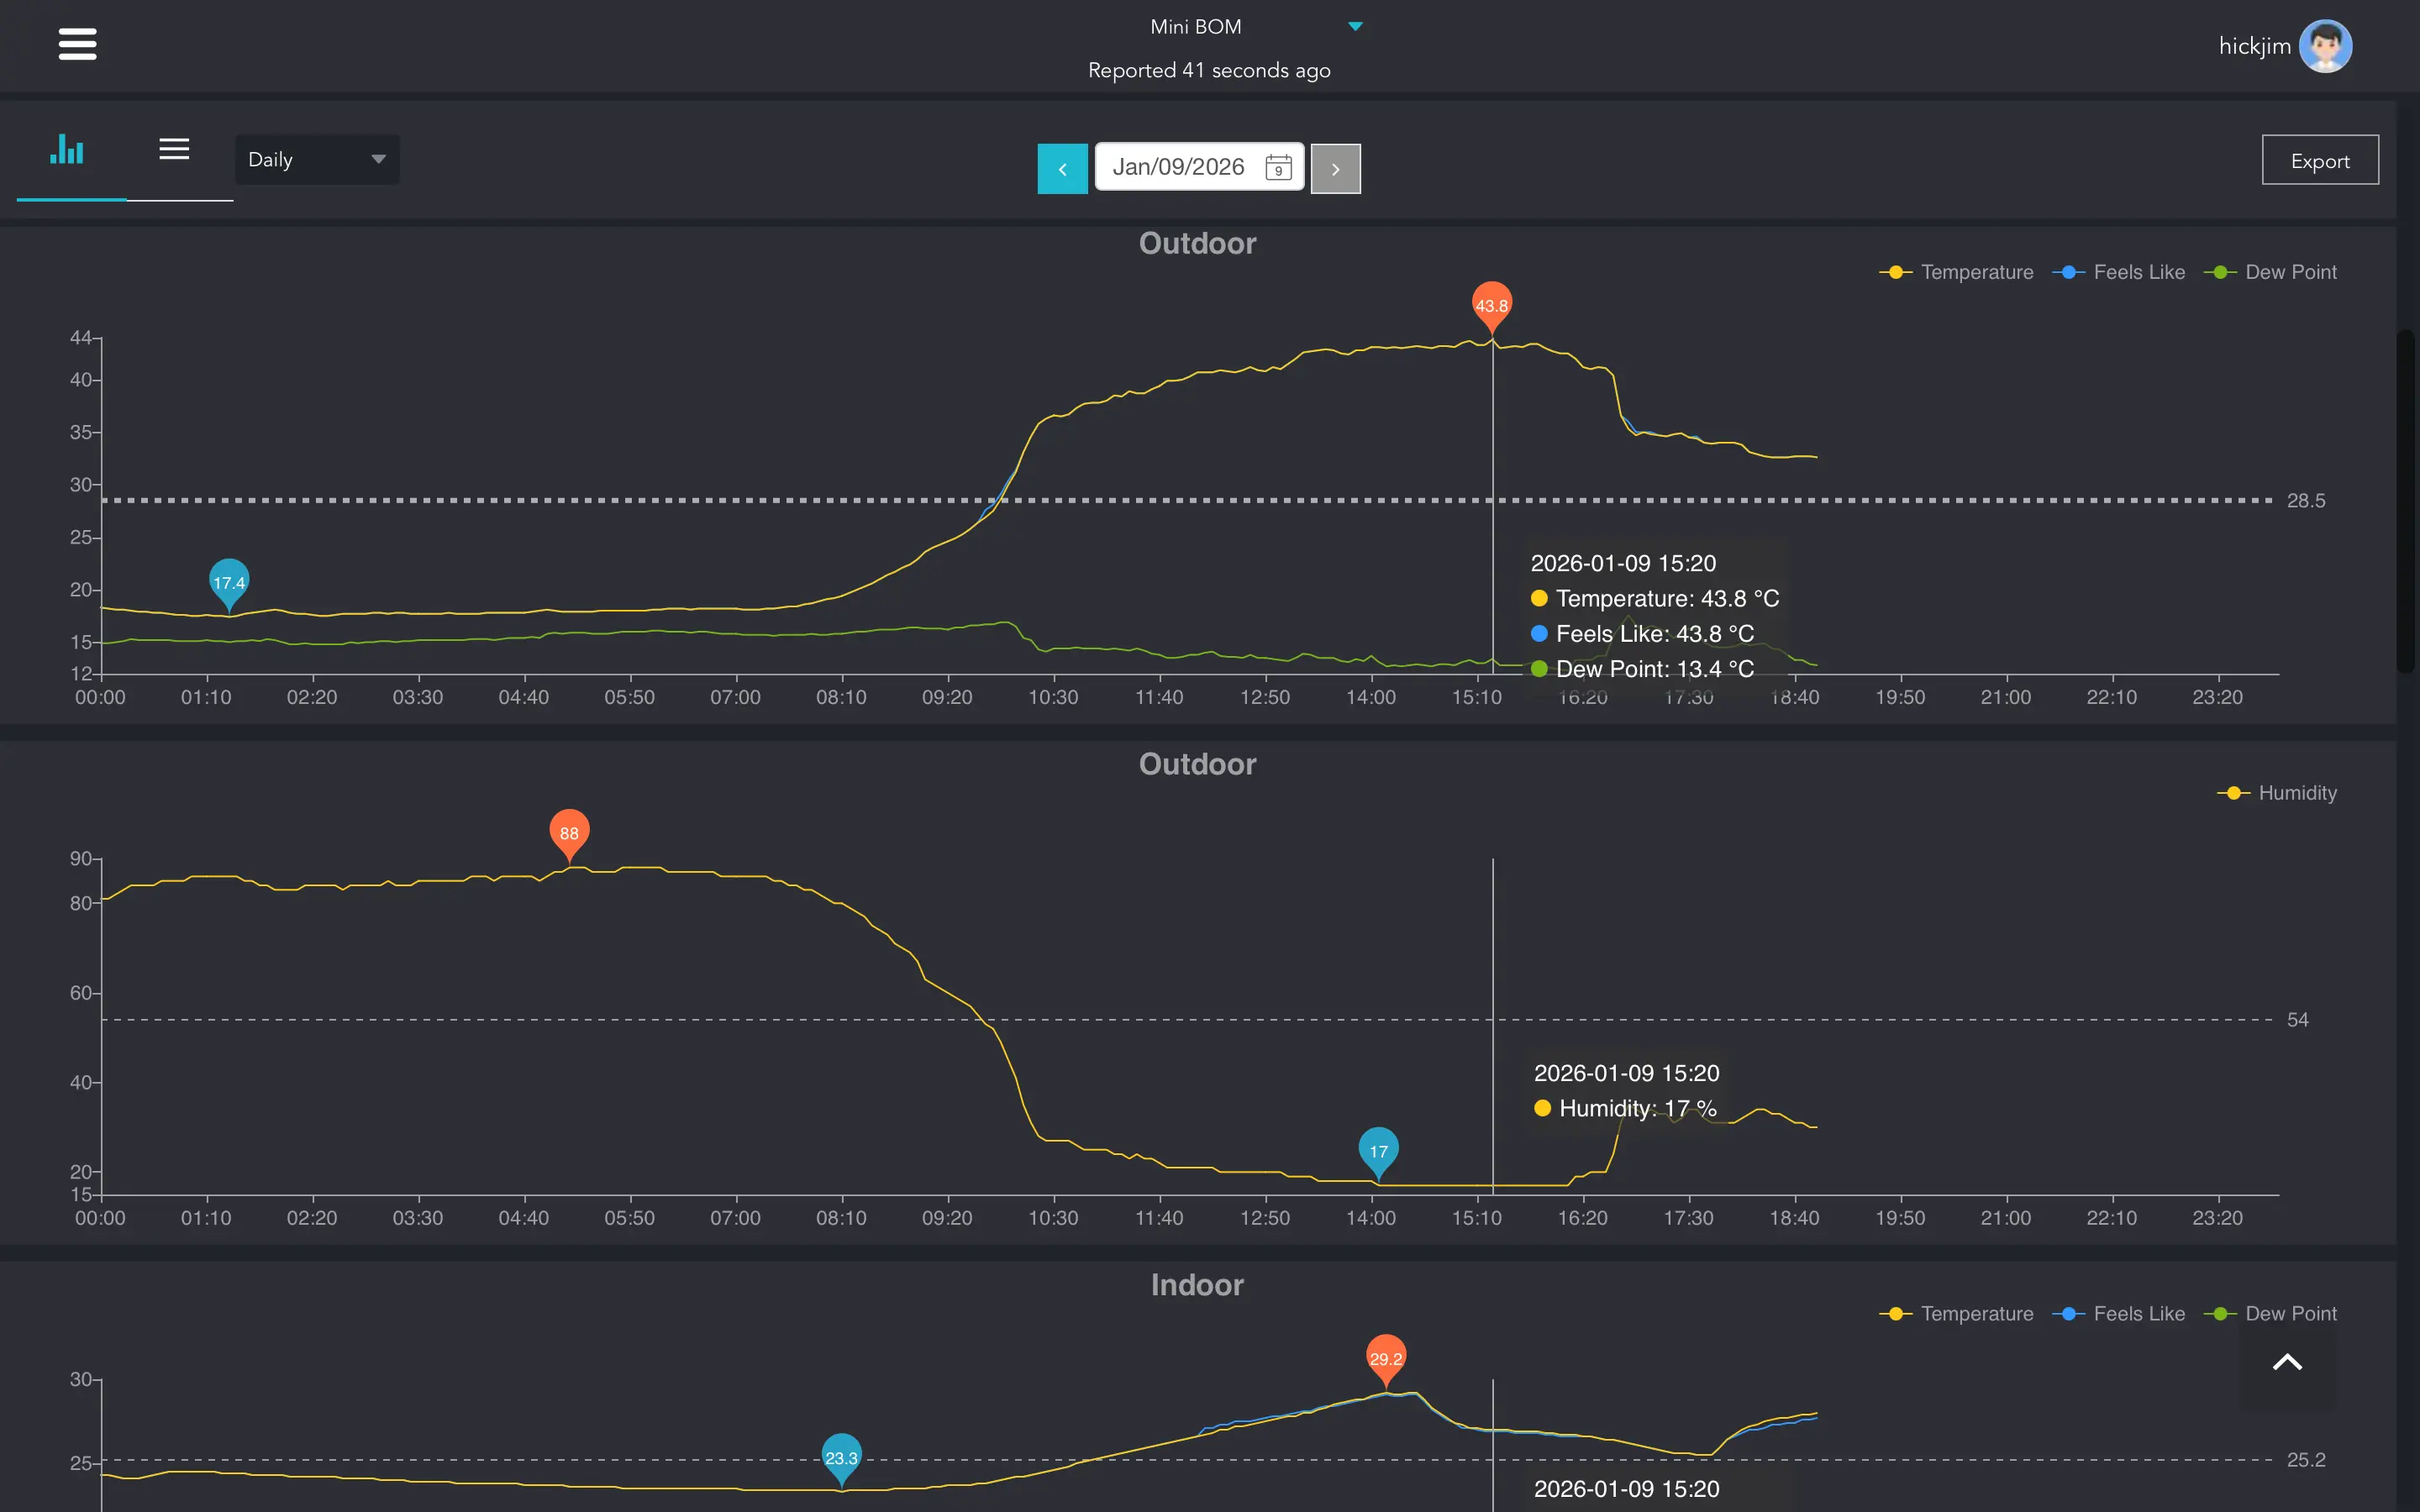Viewport: 2420px width, 1512px height.
Task: Click the 88 maximum humidity marker
Action: 569,831
